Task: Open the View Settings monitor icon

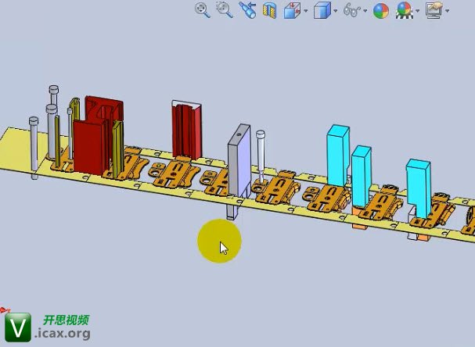Action: (434, 11)
